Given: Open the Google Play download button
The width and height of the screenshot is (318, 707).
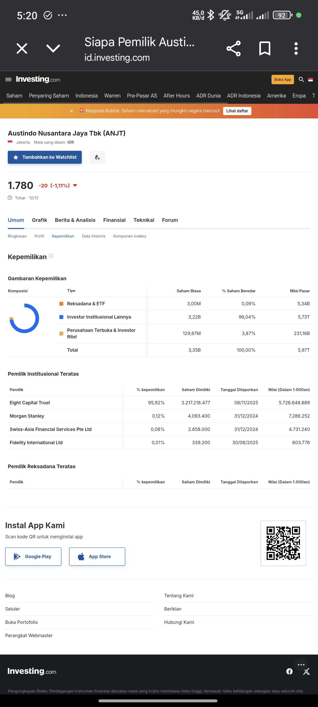Looking at the screenshot, I should tap(33, 557).
